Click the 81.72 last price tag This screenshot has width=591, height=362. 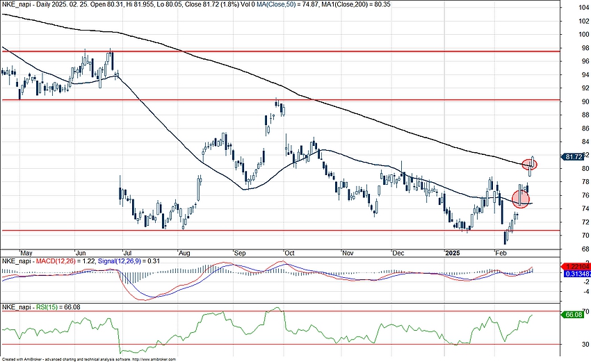tap(574, 157)
